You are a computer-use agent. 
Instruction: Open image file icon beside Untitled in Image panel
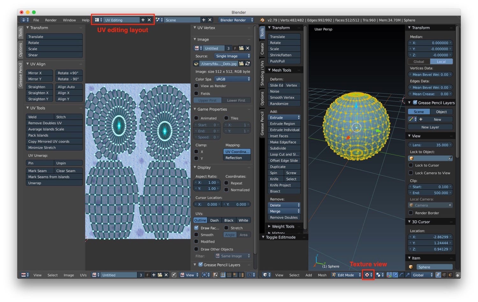click(242, 48)
